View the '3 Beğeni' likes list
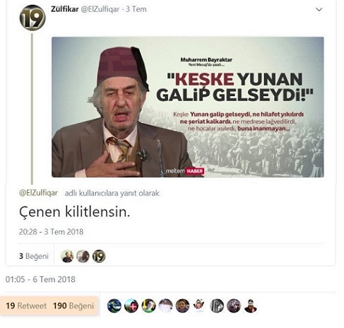Image resolution: width=344 pixels, height=328 pixels. point(34,256)
